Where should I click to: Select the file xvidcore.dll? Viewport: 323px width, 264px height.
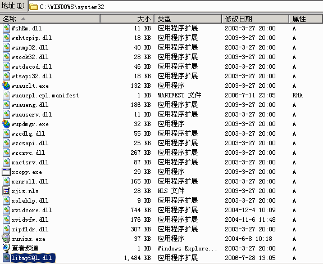pos(31,210)
